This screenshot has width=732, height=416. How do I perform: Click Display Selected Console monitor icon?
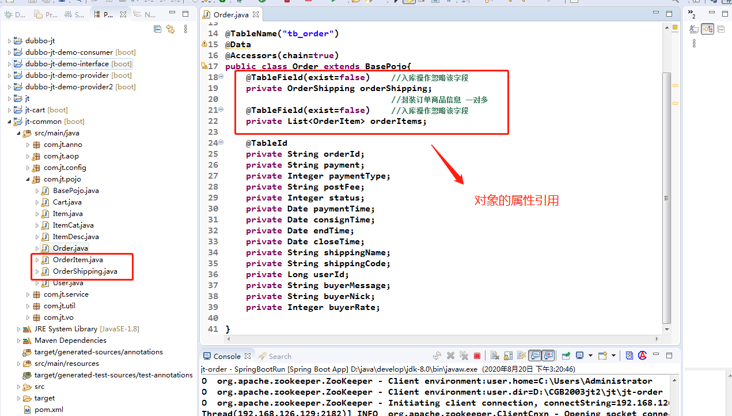(580, 356)
